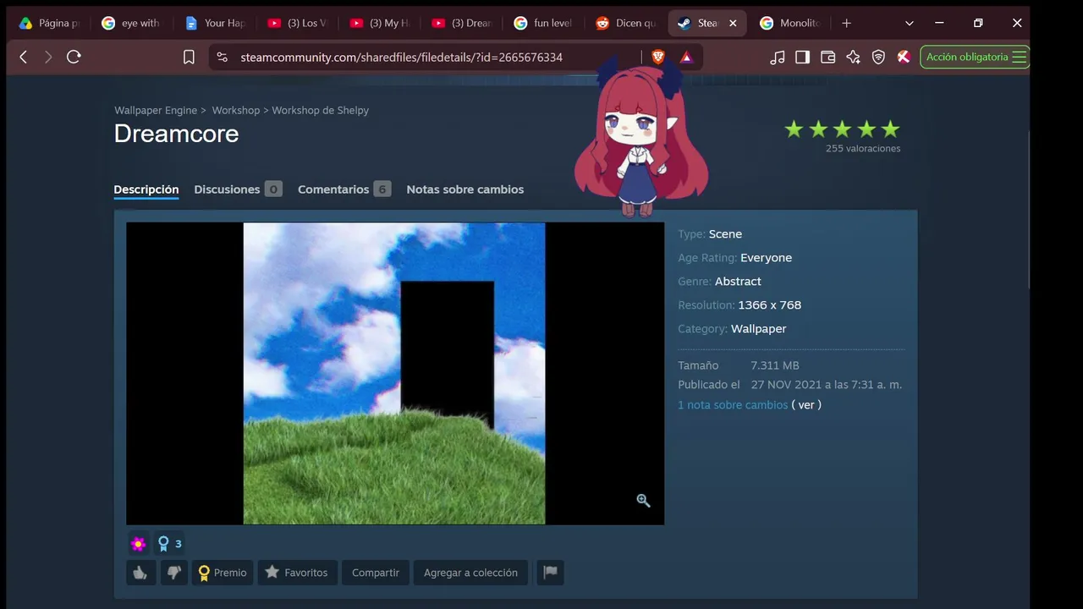Switch to the 'eye with' Google tab
Viewport: 1083px width, 609px height.
coord(131,23)
